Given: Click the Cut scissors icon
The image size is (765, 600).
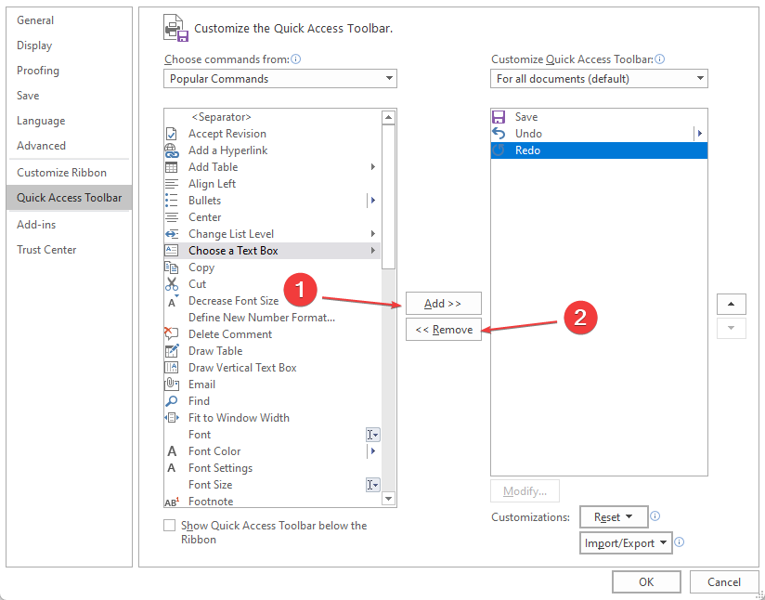Looking at the screenshot, I should [171, 283].
